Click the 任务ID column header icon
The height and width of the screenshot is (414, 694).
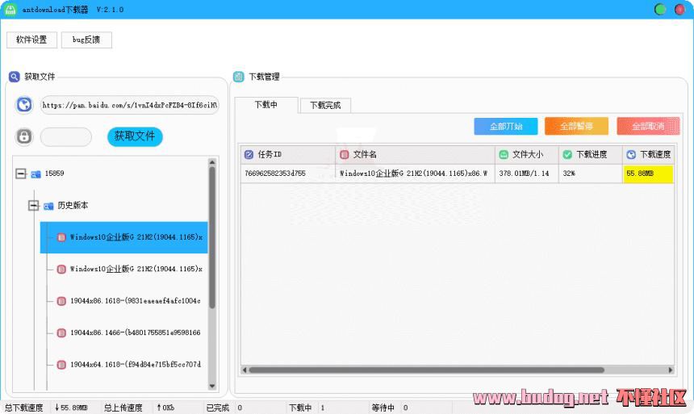(x=249, y=154)
